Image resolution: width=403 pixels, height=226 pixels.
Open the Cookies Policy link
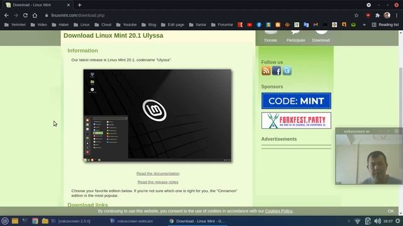click(279, 211)
